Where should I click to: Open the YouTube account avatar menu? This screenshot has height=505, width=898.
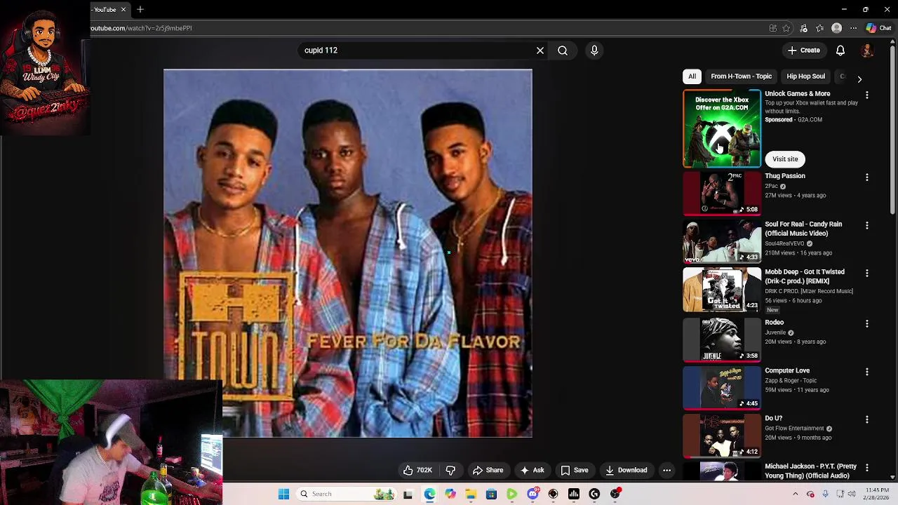tap(867, 50)
